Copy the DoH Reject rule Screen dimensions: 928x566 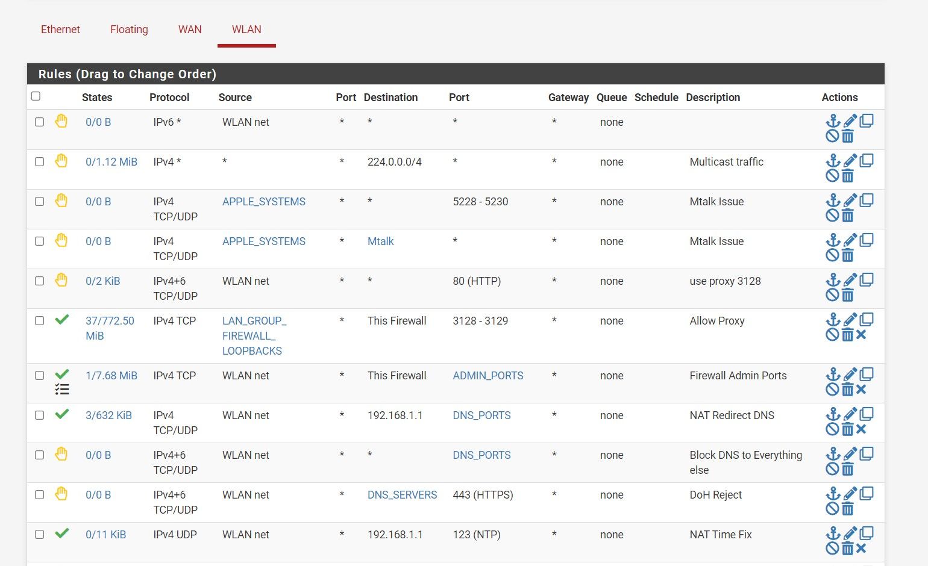(x=867, y=493)
